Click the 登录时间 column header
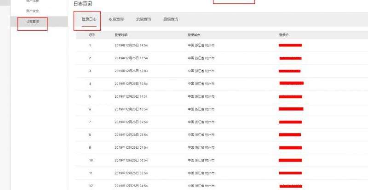This screenshot has height=190, width=368. point(121,35)
